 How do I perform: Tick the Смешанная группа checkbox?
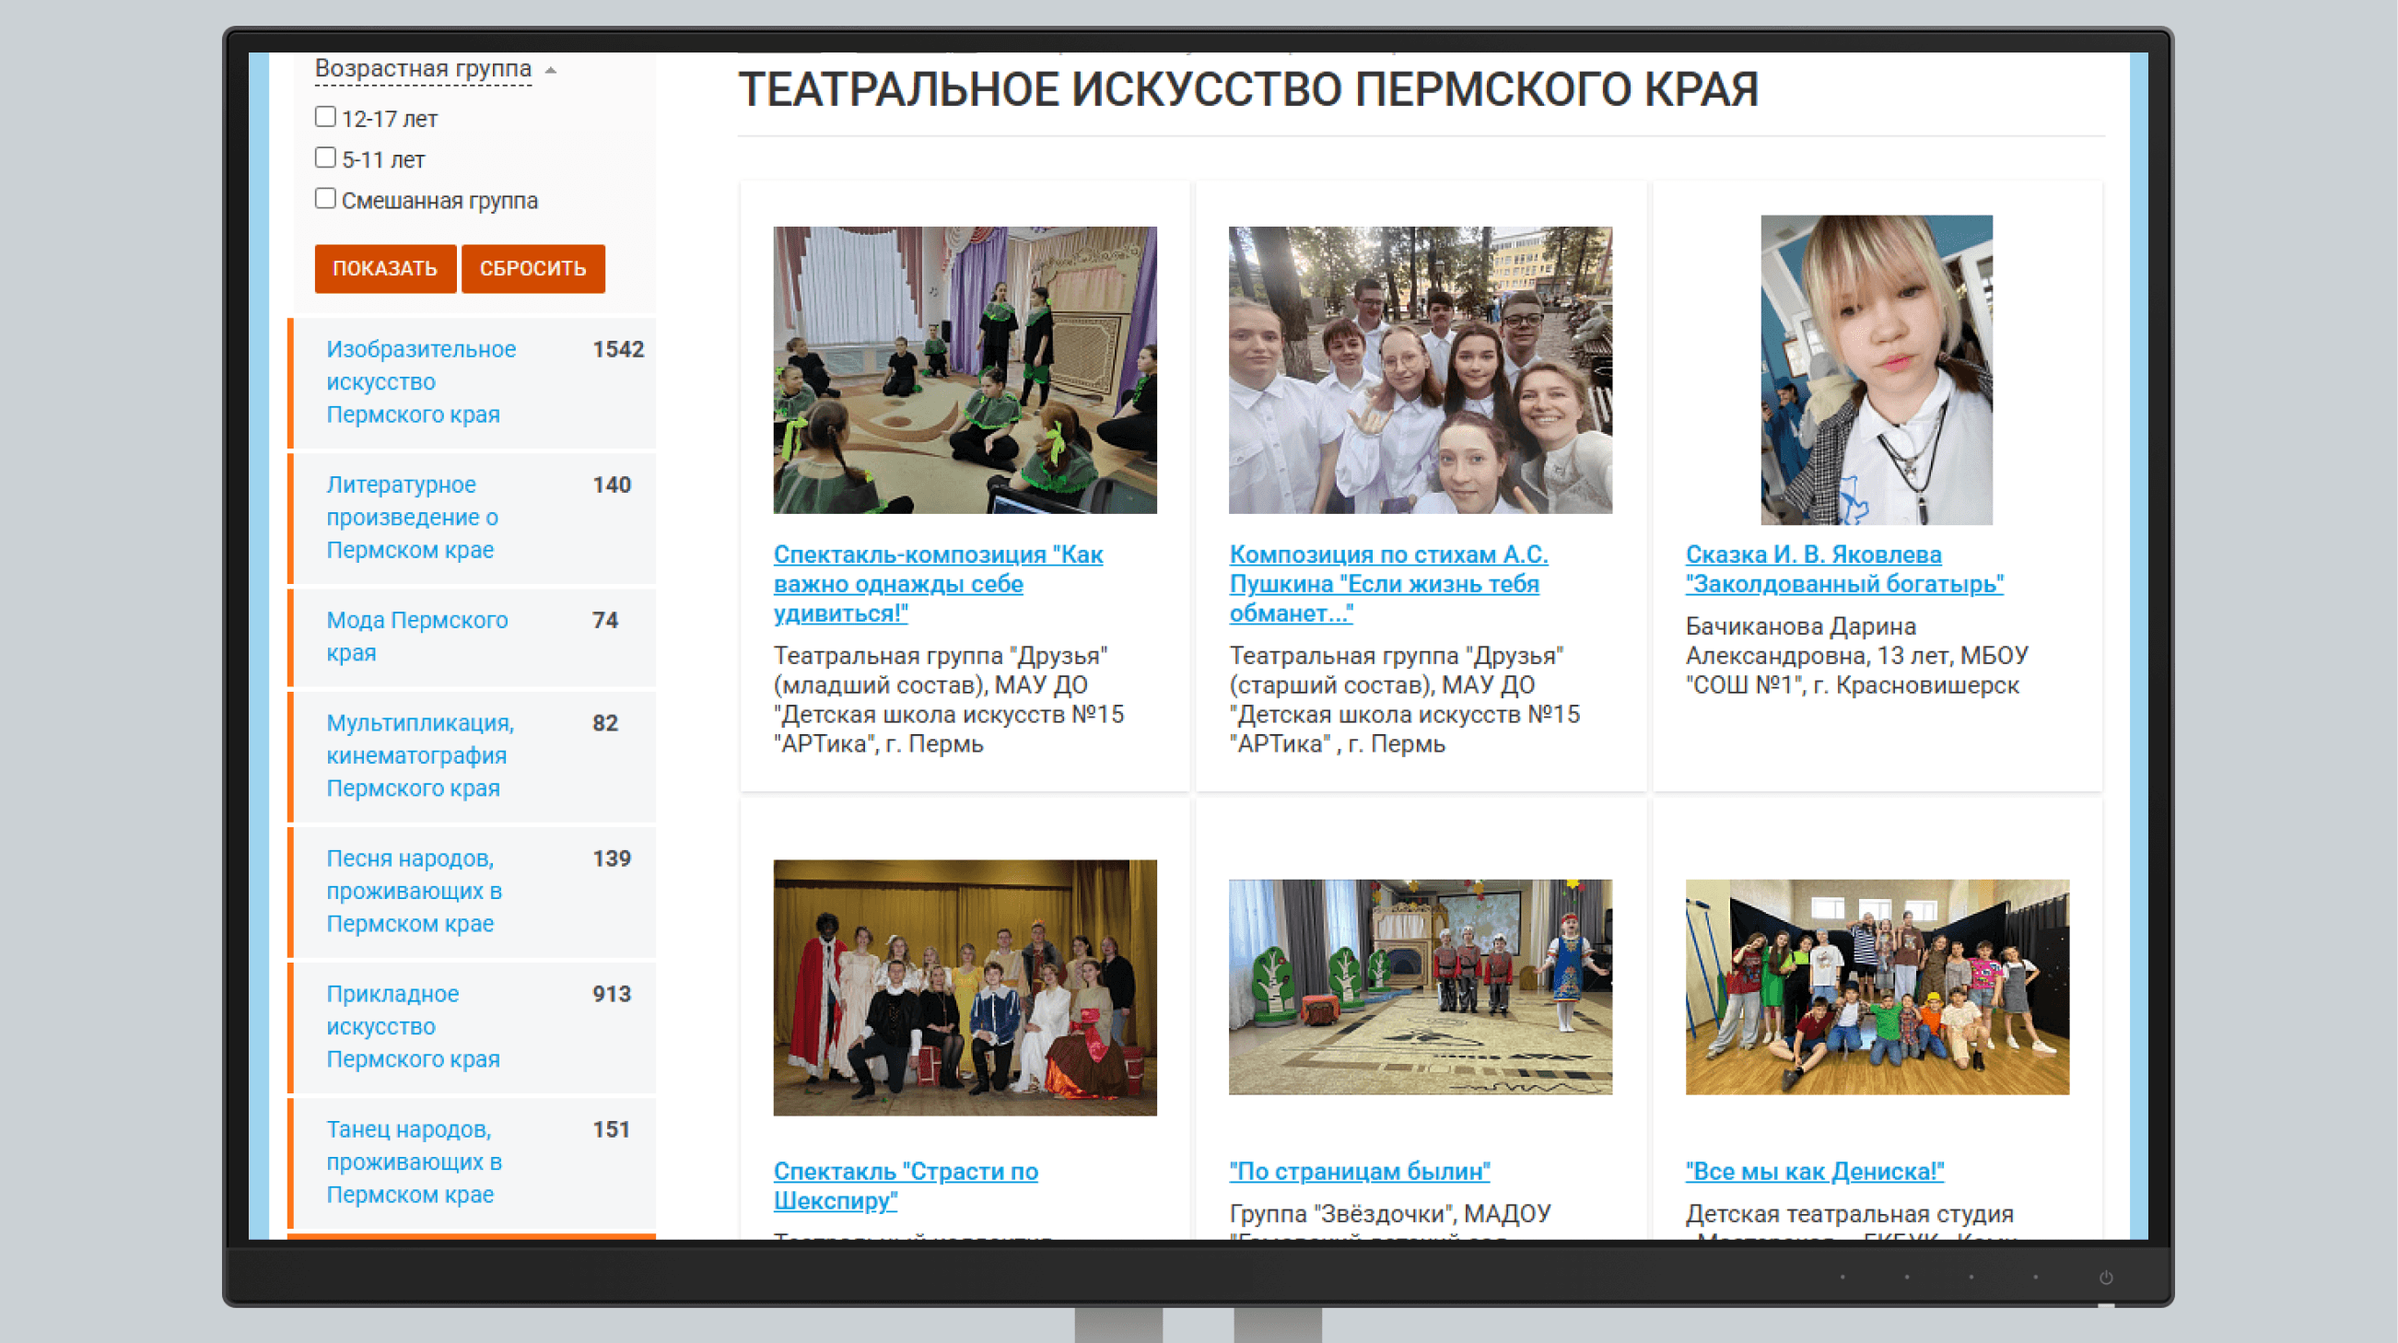point(325,199)
